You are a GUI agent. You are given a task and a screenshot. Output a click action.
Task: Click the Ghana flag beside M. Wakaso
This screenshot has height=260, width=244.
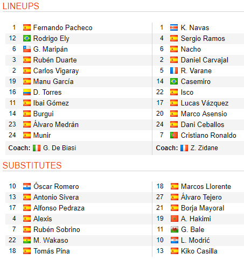click(27, 240)
